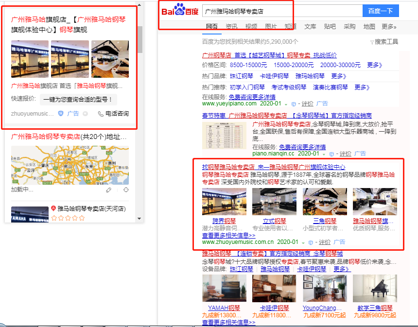This screenshot has width=418, height=327.
Task: Click the left panel scrollbar down arrow
Action: coord(140,218)
